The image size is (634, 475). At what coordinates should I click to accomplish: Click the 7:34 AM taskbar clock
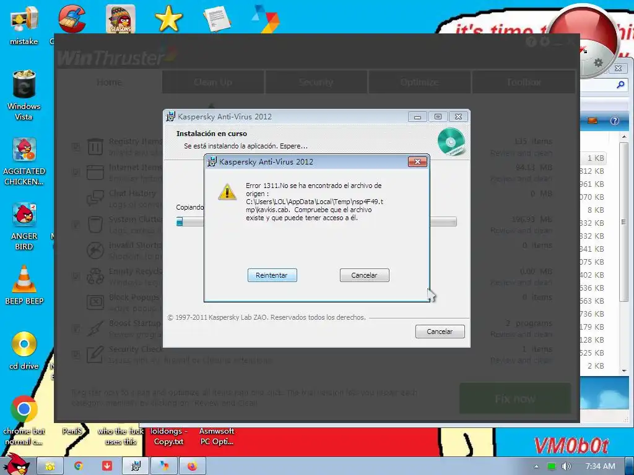pos(601,466)
